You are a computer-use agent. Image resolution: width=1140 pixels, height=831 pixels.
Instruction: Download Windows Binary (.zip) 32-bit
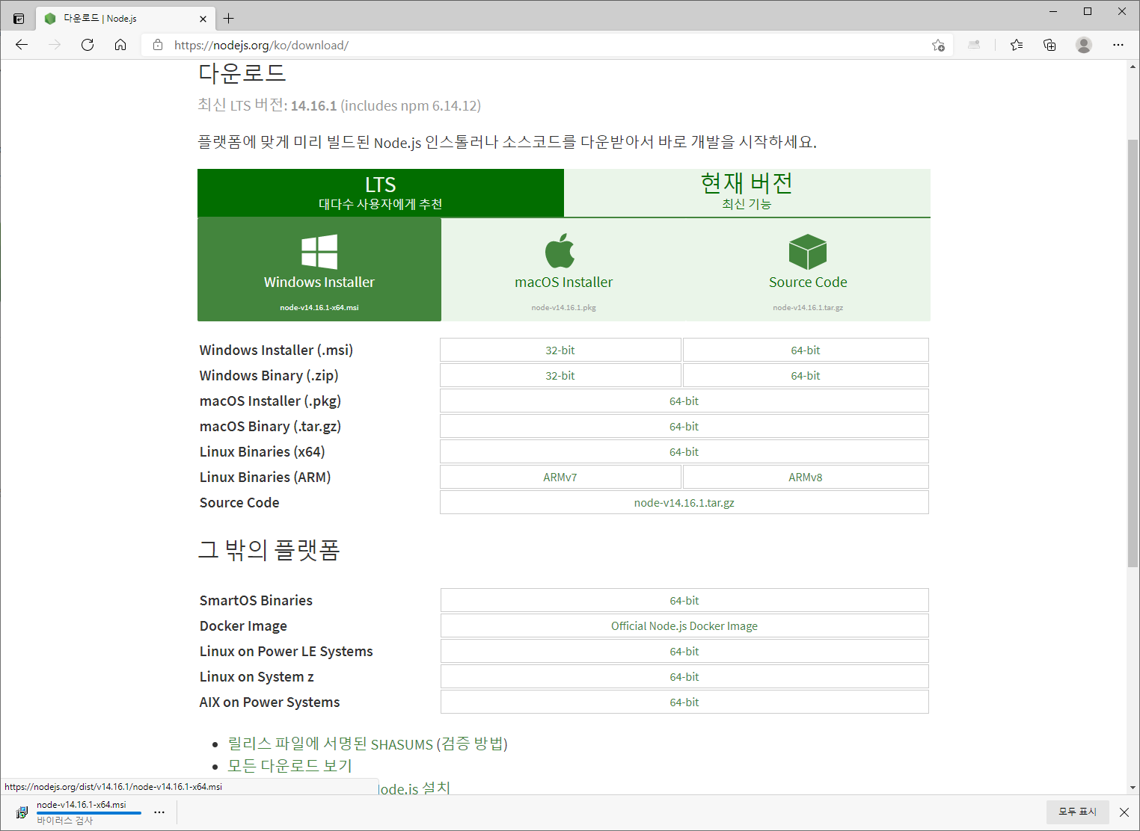(x=560, y=375)
